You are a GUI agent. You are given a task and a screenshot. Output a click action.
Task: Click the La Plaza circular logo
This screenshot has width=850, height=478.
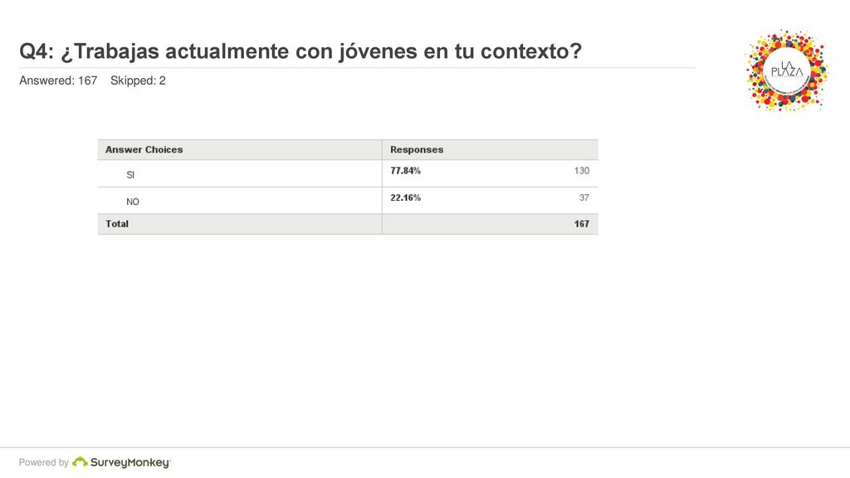point(787,71)
